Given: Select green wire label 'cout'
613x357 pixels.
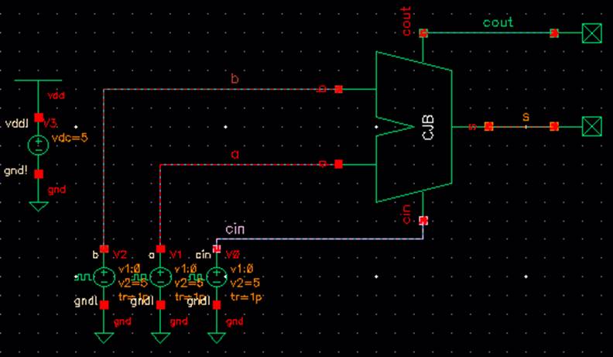Looking at the screenshot, I should (498, 22).
